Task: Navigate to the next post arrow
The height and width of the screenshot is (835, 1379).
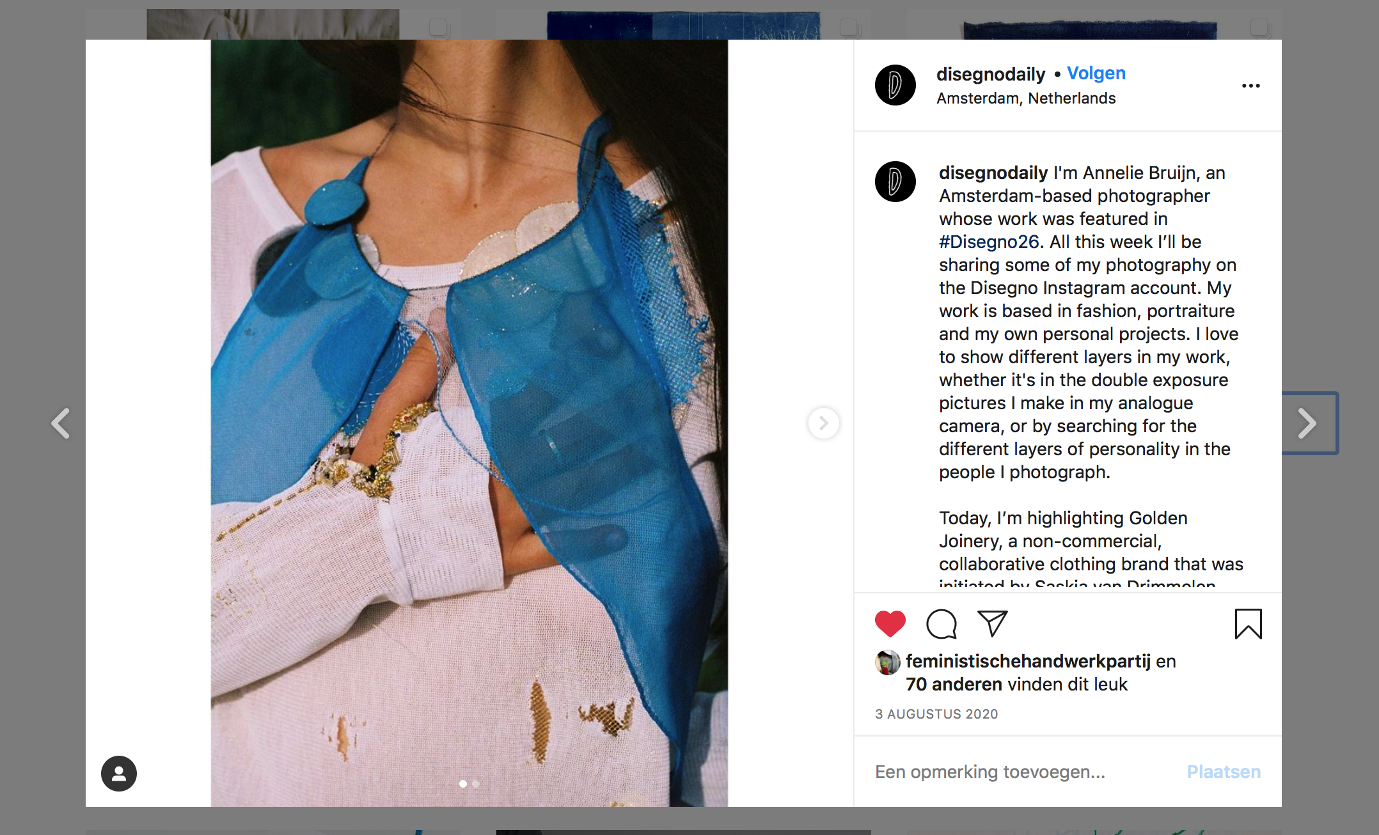Action: [x=1307, y=423]
